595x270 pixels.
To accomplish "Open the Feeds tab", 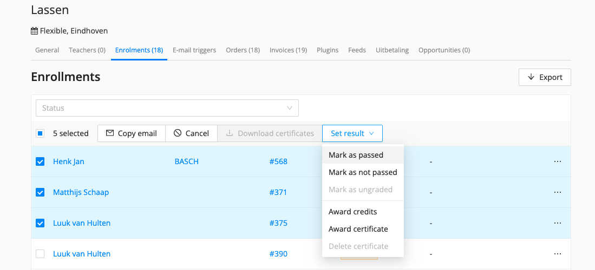I will point(357,50).
